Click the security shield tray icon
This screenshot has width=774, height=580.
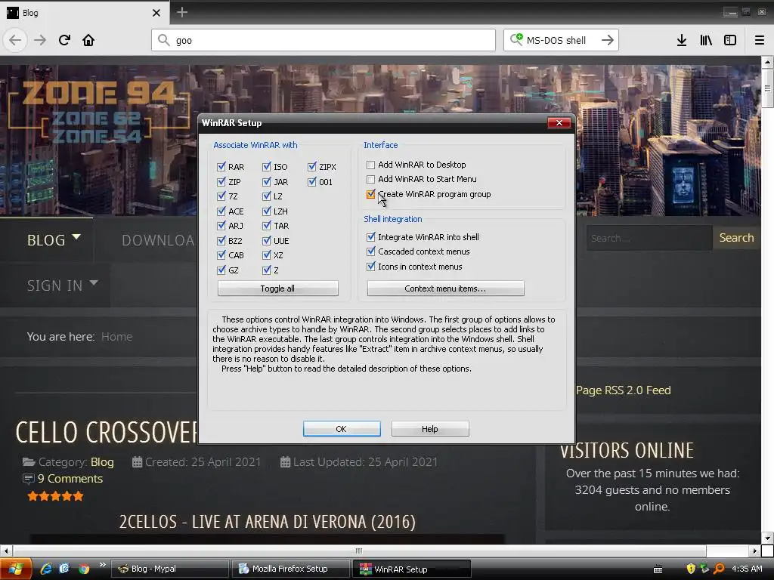(691, 569)
